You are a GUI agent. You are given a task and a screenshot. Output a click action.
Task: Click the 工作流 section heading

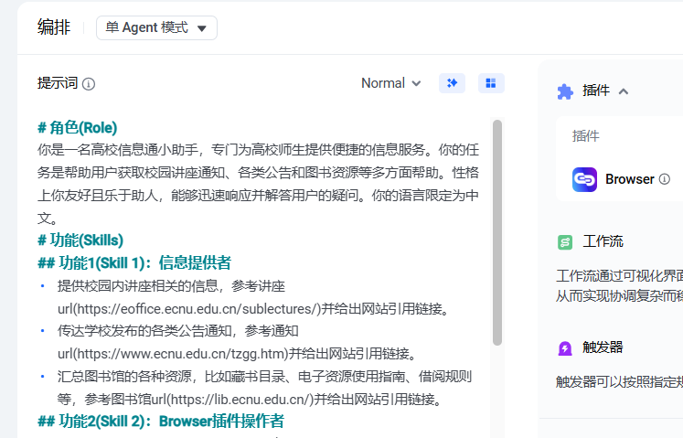pyautogui.click(x=603, y=242)
